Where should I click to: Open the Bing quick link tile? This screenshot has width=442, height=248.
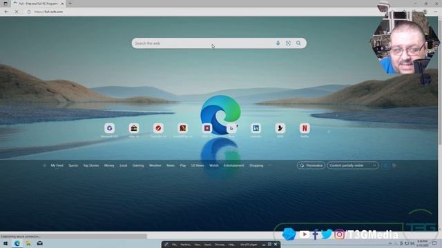[231, 128]
